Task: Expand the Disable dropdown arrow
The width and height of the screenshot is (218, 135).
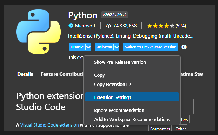Action: tap(88, 47)
